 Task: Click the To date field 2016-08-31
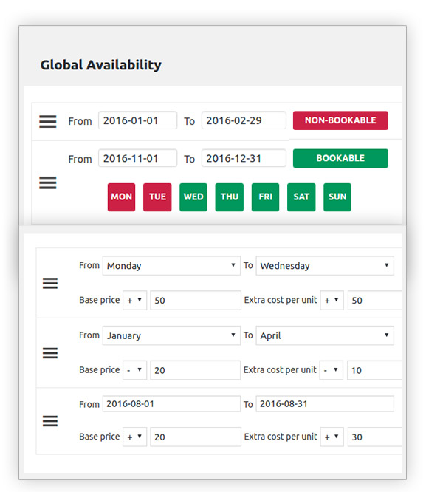[325, 404]
